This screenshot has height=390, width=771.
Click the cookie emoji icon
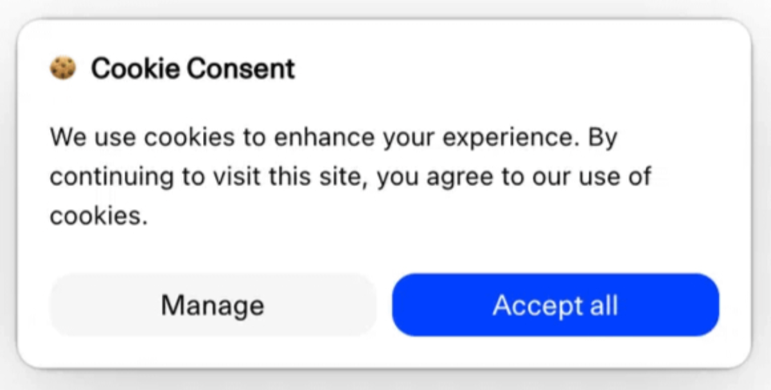coord(63,68)
